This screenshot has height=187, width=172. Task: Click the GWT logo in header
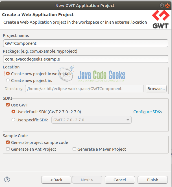(161, 19)
